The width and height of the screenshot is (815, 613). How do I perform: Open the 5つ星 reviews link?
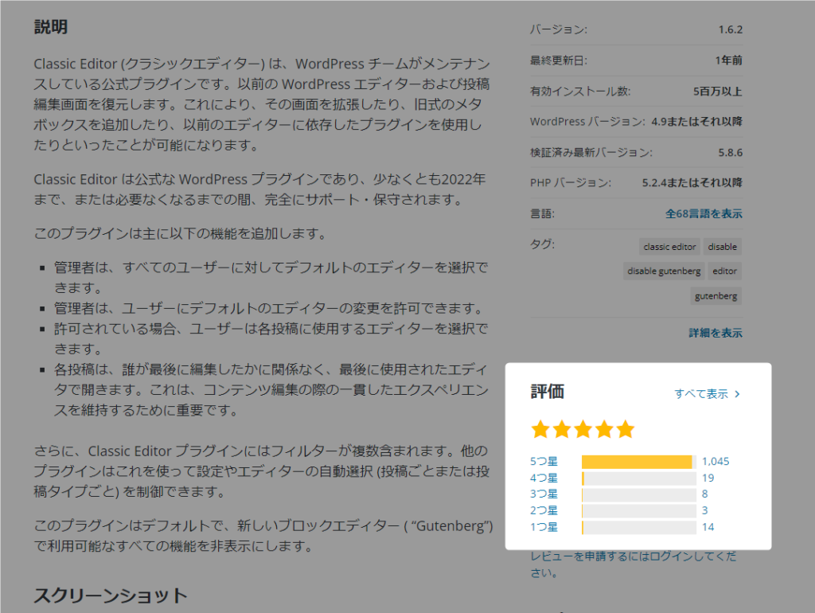click(544, 462)
